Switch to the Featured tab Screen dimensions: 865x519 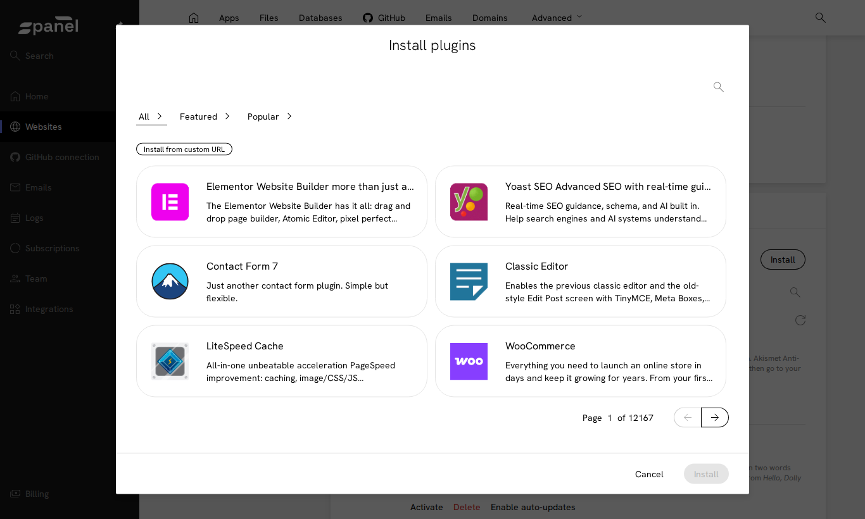tap(205, 116)
